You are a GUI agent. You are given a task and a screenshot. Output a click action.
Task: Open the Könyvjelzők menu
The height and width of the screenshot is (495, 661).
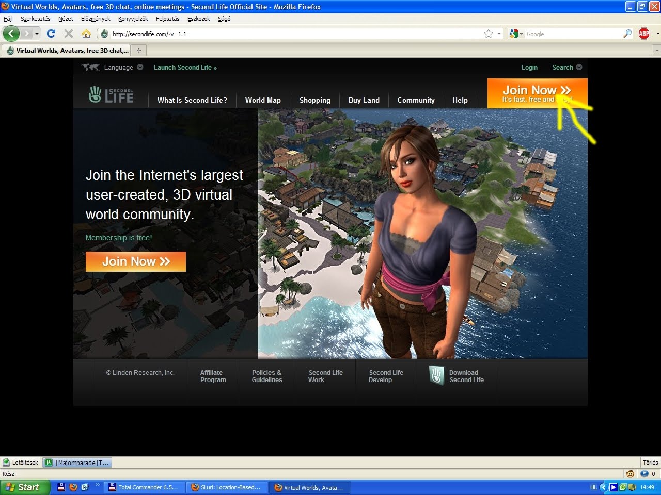(133, 19)
